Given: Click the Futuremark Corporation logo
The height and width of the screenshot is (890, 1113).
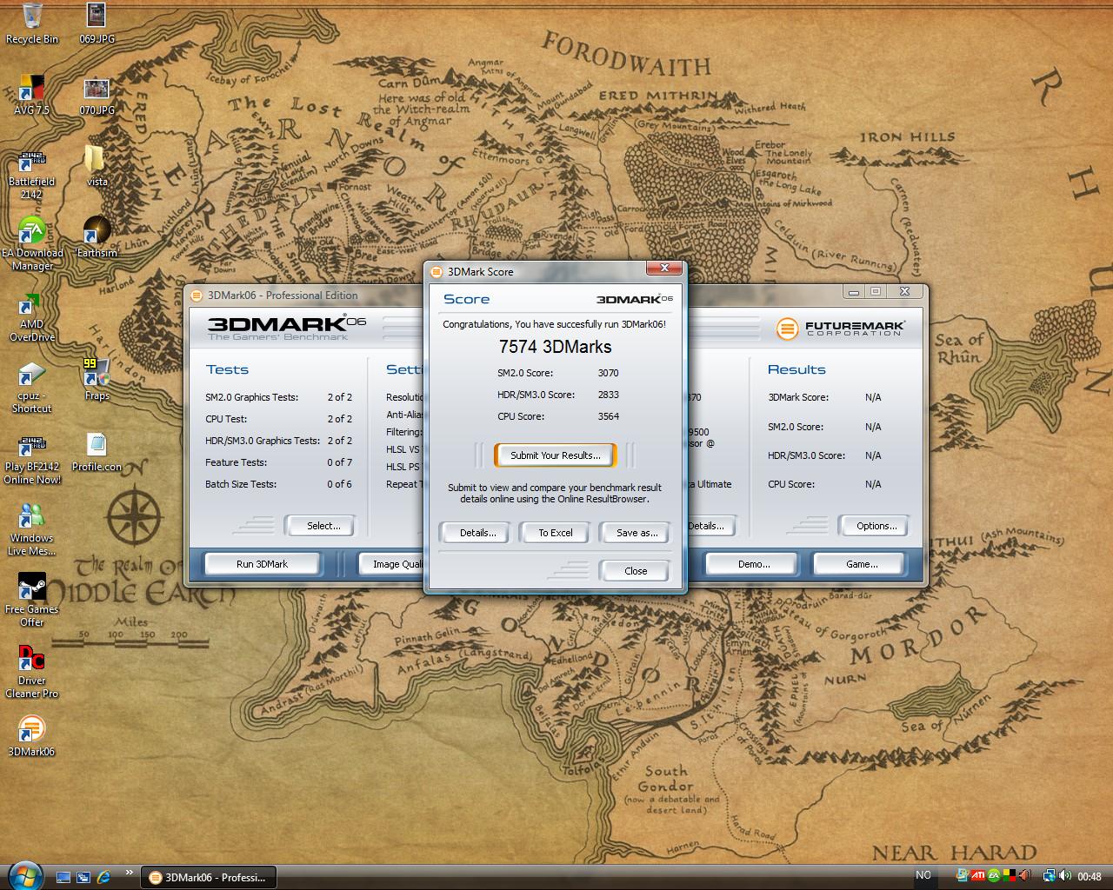Looking at the screenshot, I should click(841, 329).
